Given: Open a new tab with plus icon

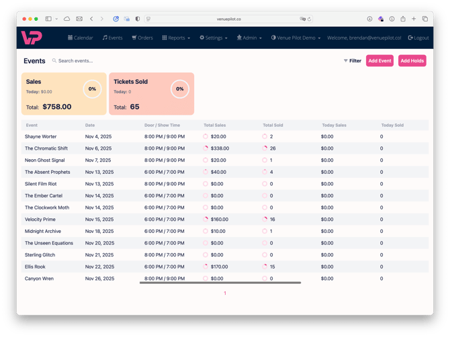Looking at the screenshot, I should click(x=414, y=19).
